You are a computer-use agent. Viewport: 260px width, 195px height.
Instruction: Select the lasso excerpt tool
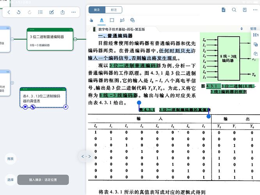(x=122, y=20)
